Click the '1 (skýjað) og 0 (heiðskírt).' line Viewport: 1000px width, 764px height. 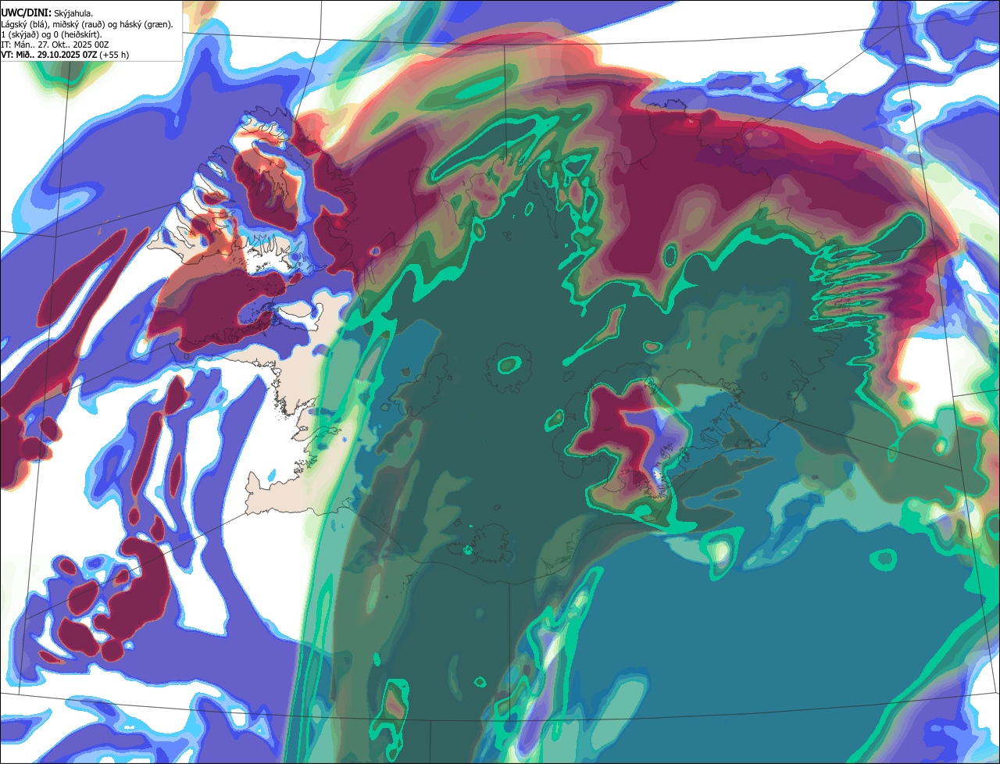[x=52, y=34]
